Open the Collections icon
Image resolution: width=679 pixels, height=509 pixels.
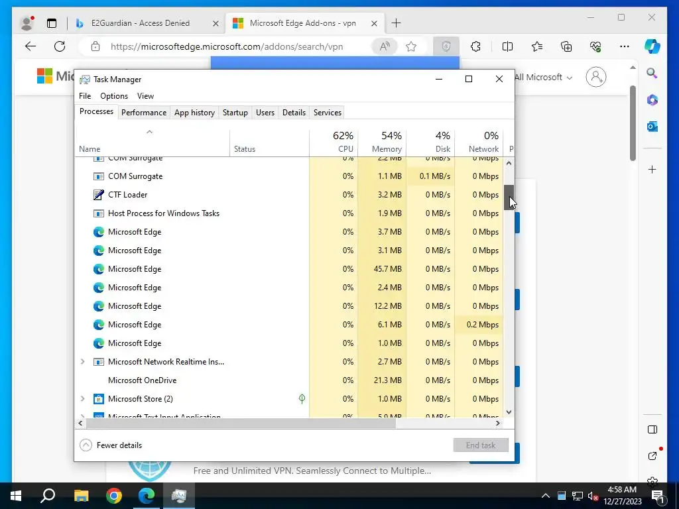point(566,46)
